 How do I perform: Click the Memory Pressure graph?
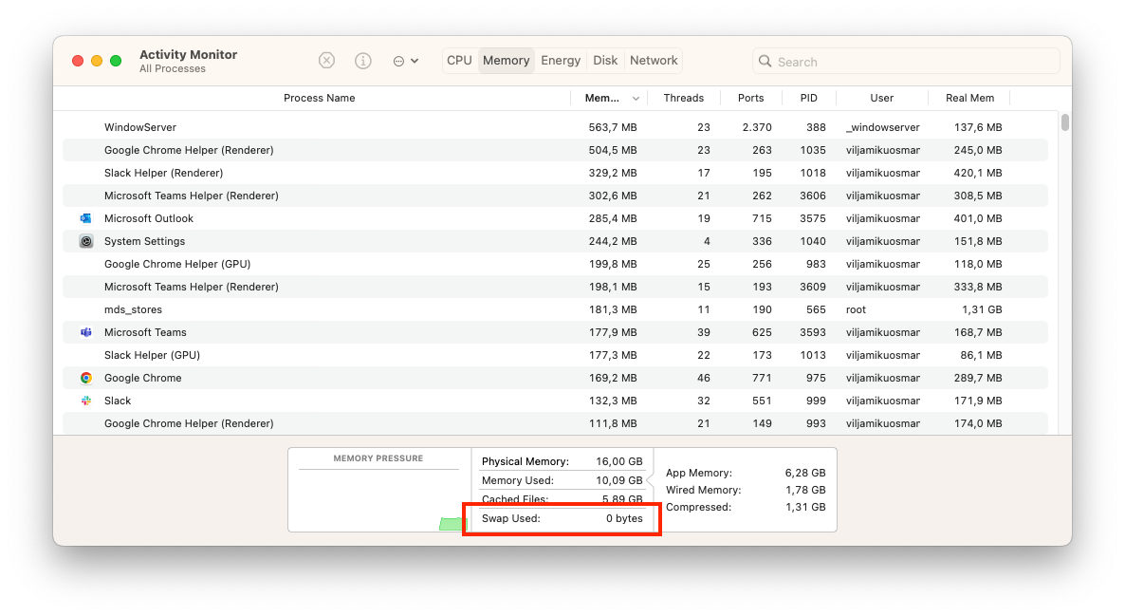(x=378, y=491)
